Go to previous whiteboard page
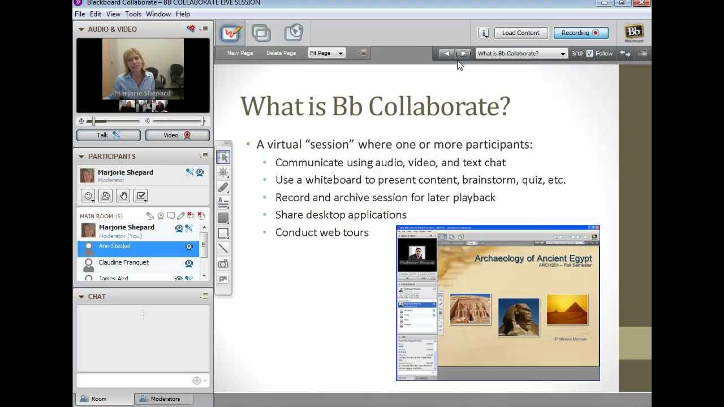The height and width of the screenshot is (407, 724). (446, 53)
